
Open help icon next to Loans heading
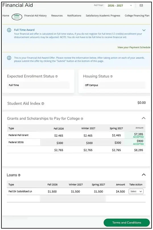click(x=19, y=175)
